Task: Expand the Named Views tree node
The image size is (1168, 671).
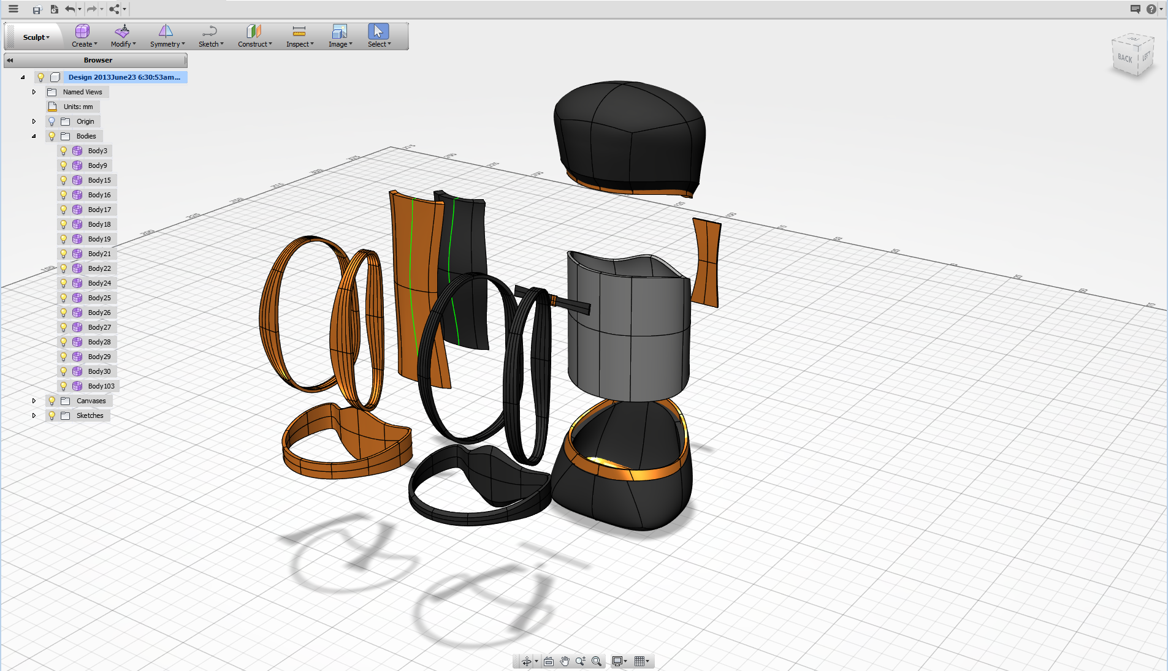Action: pos(34,91)
